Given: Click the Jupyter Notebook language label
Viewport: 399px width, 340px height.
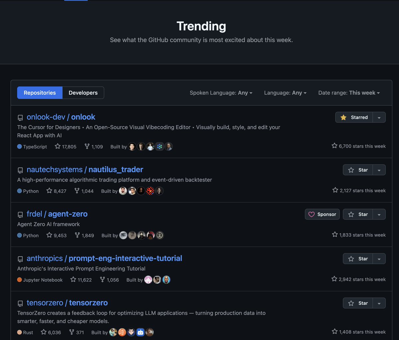Looking at the screenshot, I should tap(40, 280).
